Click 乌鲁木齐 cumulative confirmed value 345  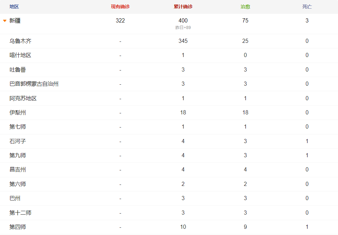click(183, 41)
